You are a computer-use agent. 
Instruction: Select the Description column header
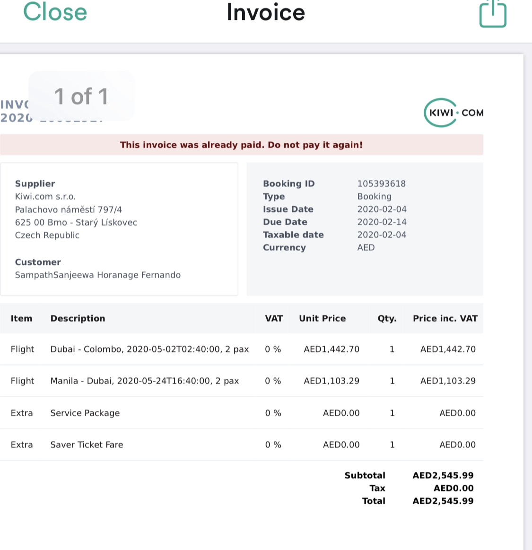(78, 318)
